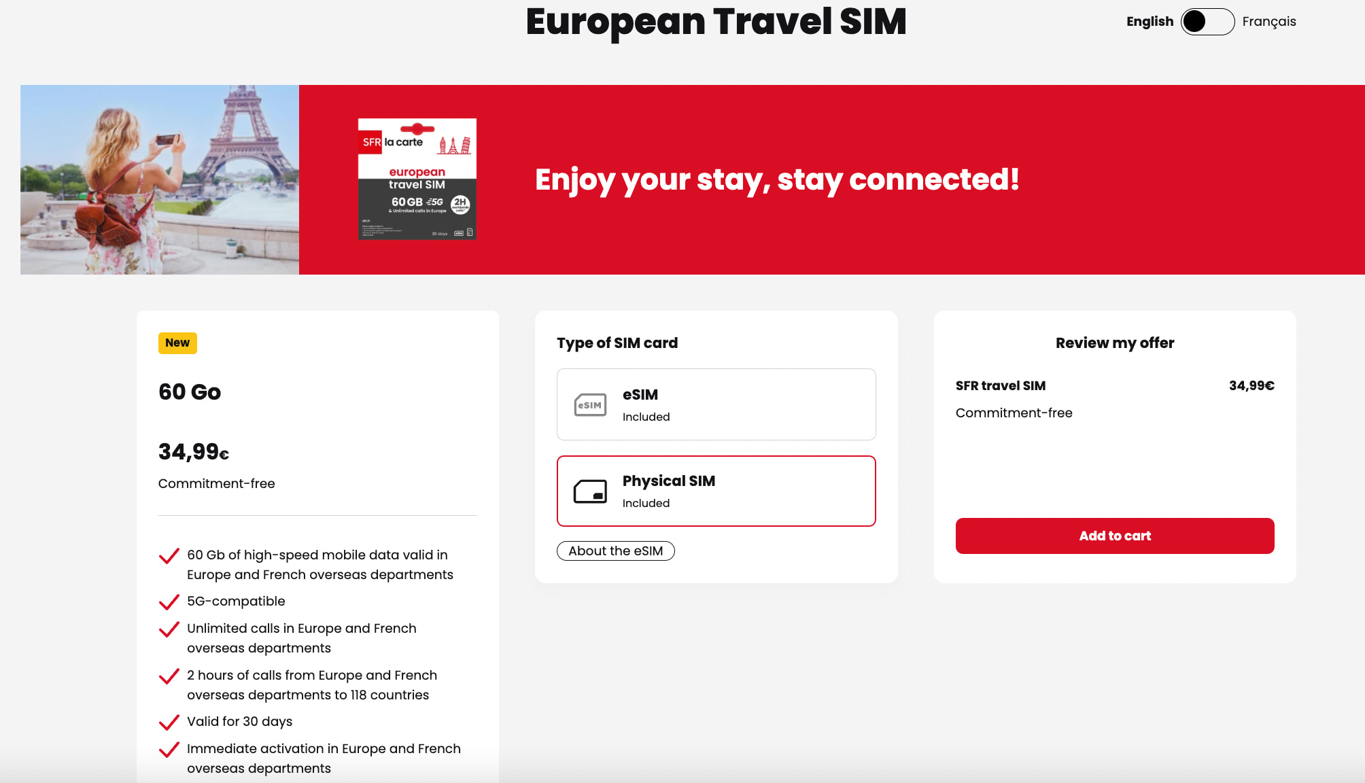This screenshot has width=1365, height=783.
Task: Click the English language label
Action: (1149, 21)
